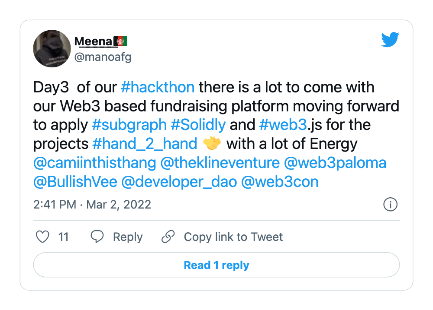Open the @BullishVee mention

[75, 182]
